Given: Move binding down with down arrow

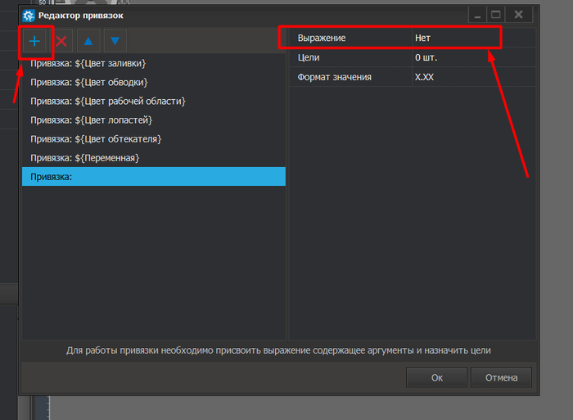Looking at the screenshot, I should (x=115, y=40).
